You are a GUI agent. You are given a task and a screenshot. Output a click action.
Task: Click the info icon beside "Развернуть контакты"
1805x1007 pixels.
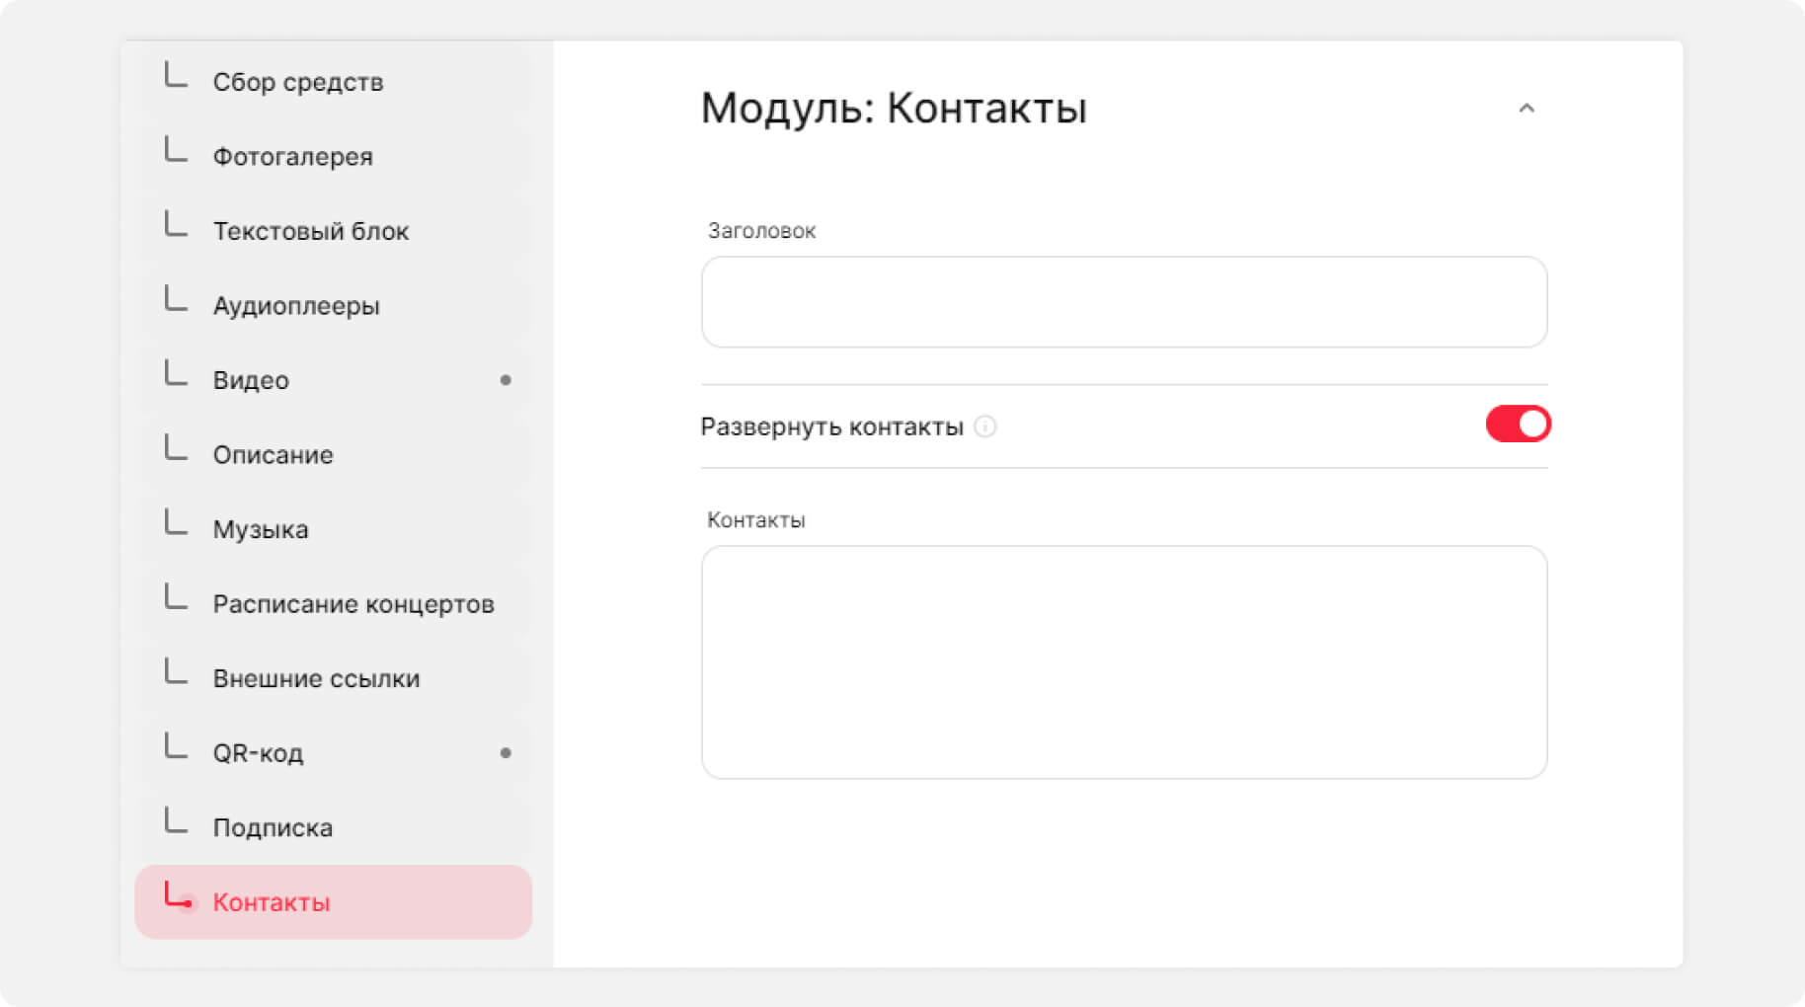(984, 426)
